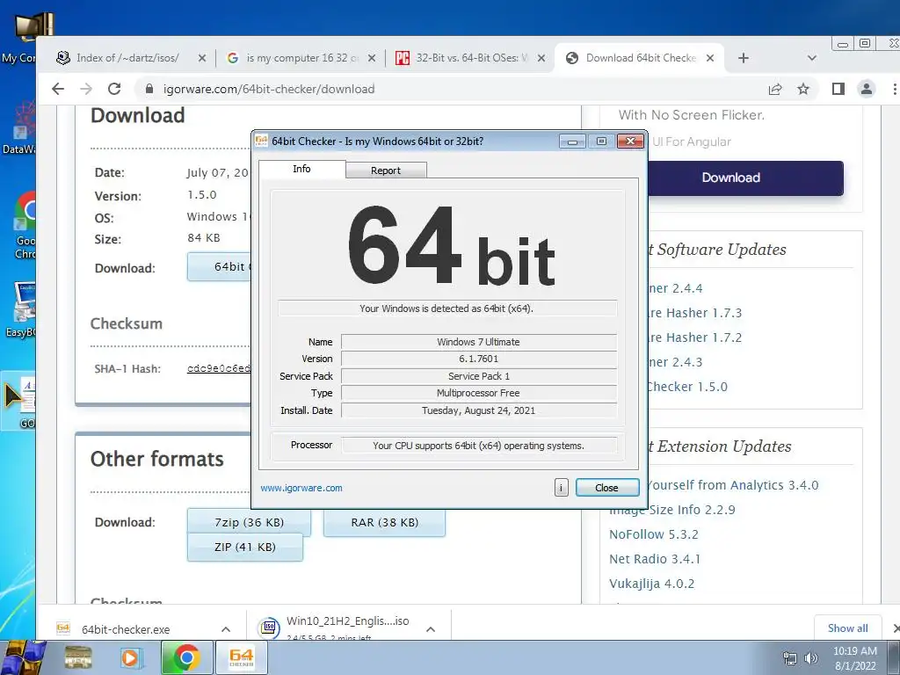Viewport: 900px width, 675px height.
Task: Go back in Chrome browser
Action: click(57, 89)
